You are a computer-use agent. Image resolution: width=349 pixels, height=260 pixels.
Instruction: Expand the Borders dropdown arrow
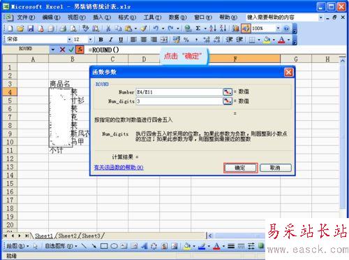259,40
